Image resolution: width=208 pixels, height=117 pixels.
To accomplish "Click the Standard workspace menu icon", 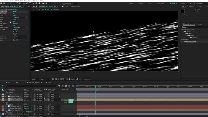I will click(x=177, y=4).
